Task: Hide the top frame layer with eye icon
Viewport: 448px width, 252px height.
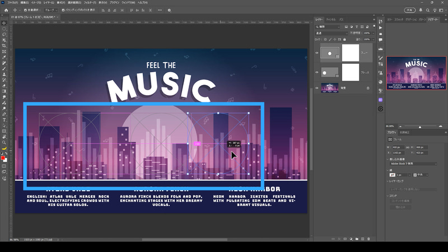Action: click(x=316, y=53)
